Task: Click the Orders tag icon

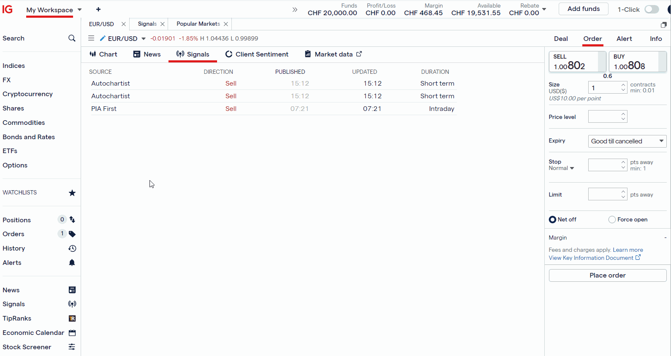Action: coord(72,234)
